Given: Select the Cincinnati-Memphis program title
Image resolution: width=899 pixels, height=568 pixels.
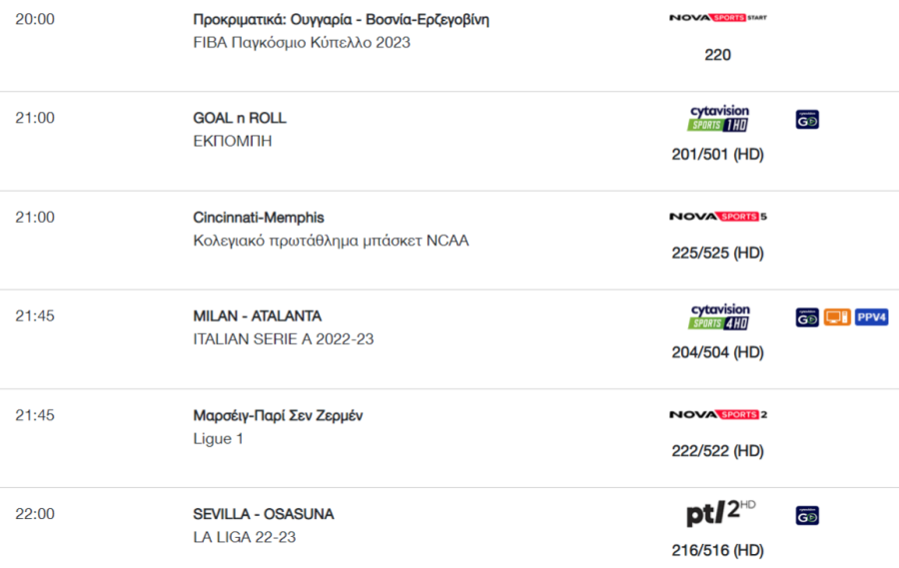Looking at the screenshot, I should coord(259,218).
